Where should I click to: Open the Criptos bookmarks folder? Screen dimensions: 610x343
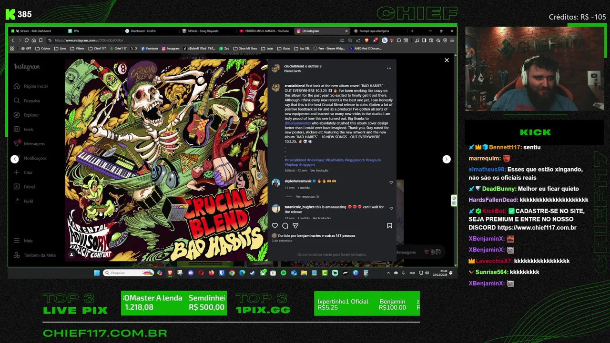(x=42, y=49)
